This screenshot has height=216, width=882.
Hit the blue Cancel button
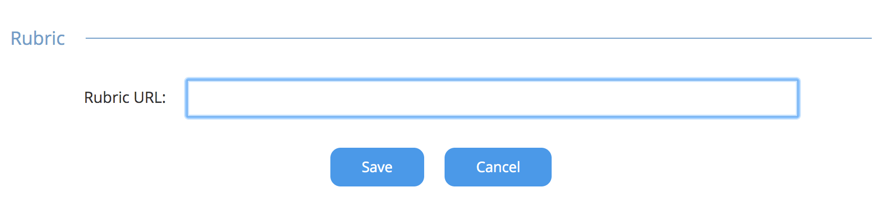pos(498,167)
